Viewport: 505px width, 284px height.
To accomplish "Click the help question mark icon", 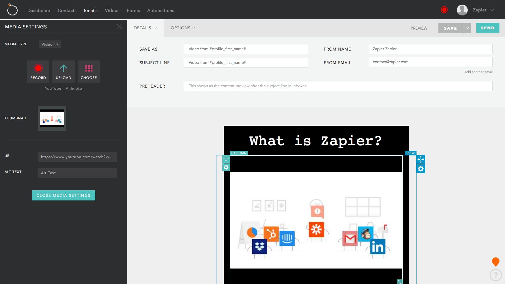I will (x=495, y=275).
